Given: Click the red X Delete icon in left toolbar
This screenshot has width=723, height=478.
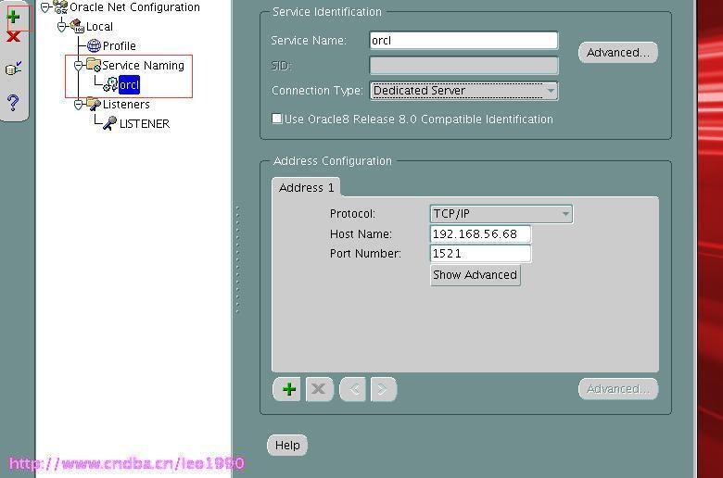Looking at the screenshot, I should click(13, 36).
